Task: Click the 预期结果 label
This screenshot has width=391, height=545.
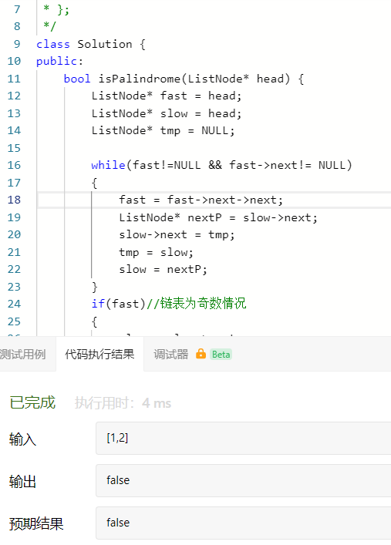Action: click(x=36, y=523)
